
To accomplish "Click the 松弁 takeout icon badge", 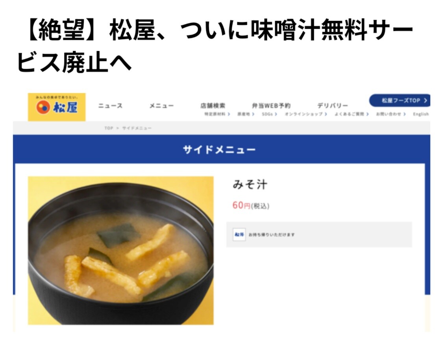I will tap(239, 235).
